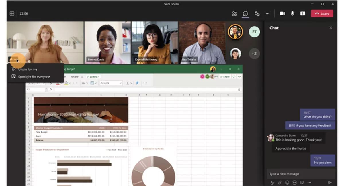Toggle the camera on or off
Image resolution: width=344 pixels, height=186 pixels.
point(282,14)
